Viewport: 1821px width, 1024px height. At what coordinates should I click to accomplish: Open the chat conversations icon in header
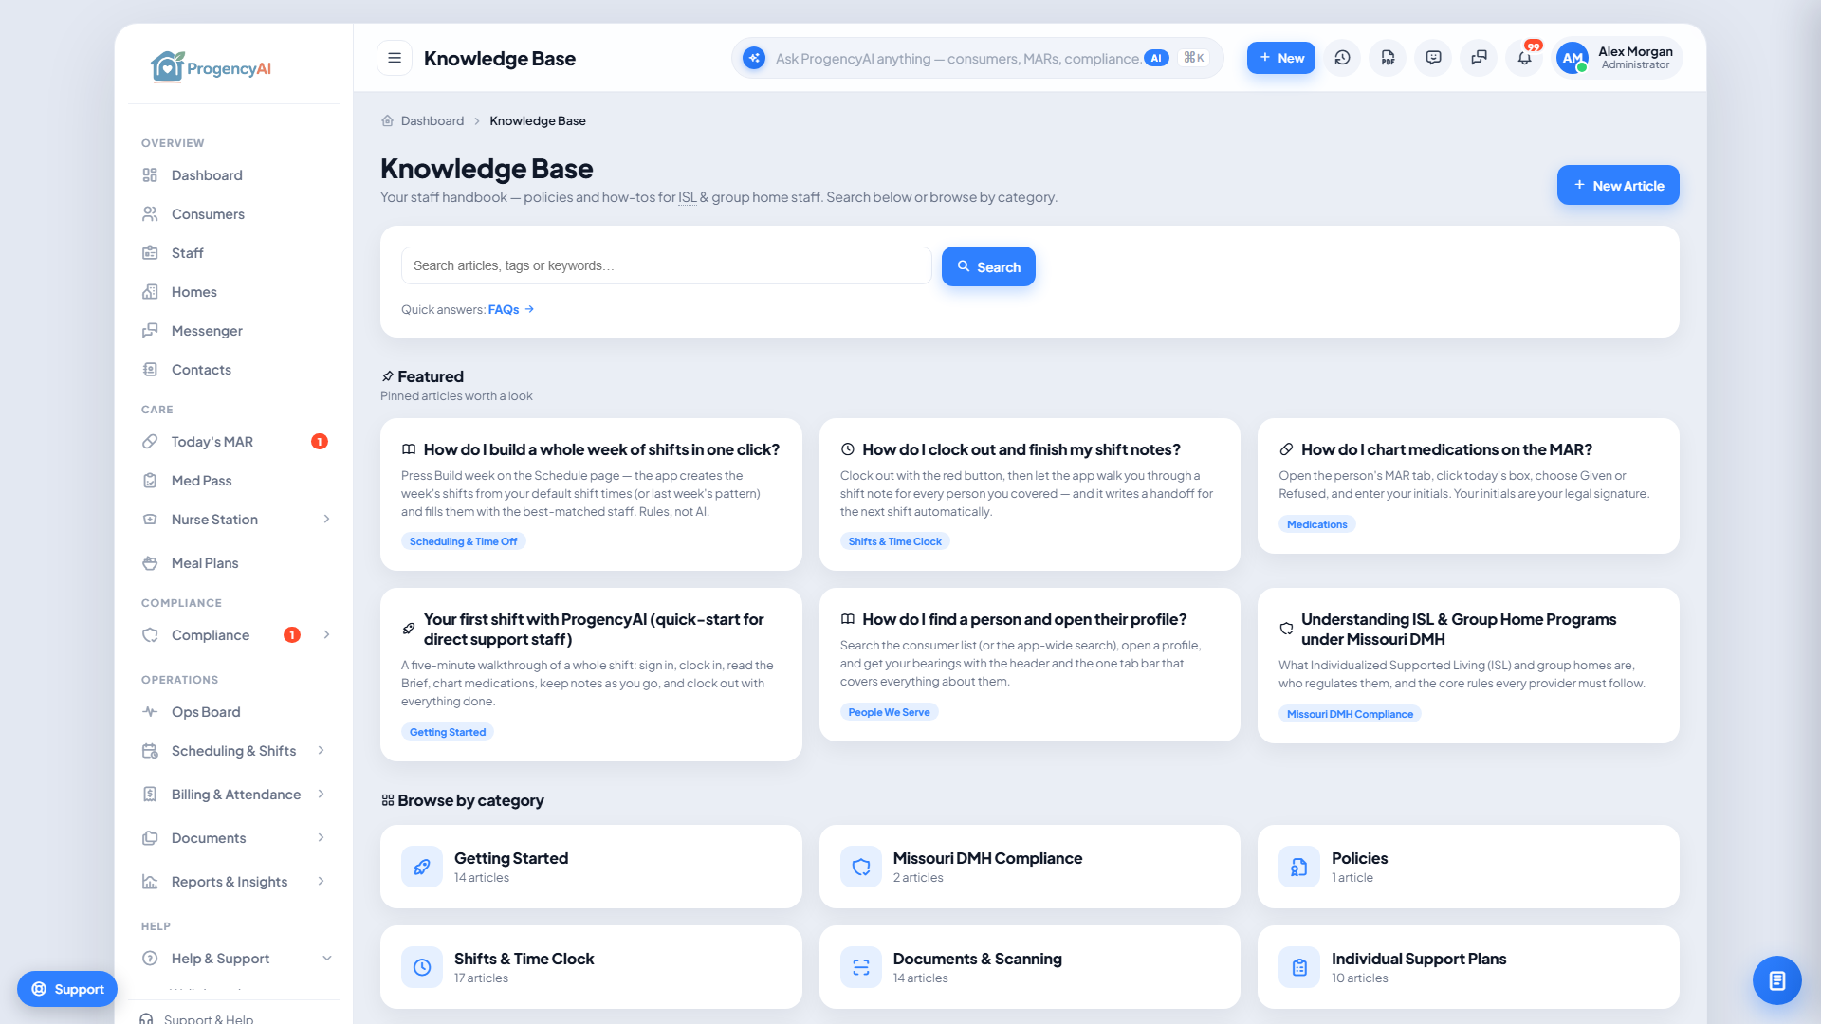[1479, 58]
